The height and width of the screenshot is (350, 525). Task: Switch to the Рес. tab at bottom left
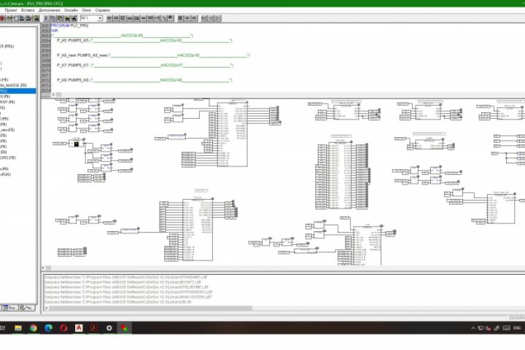(27, 308)
